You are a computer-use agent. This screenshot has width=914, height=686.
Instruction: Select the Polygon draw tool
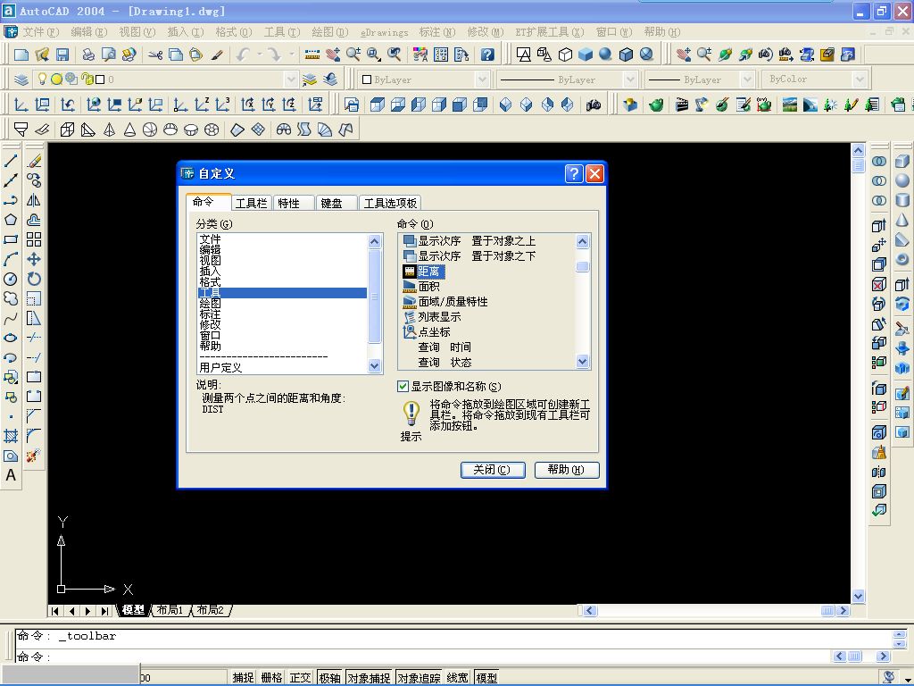pos(11,220)
